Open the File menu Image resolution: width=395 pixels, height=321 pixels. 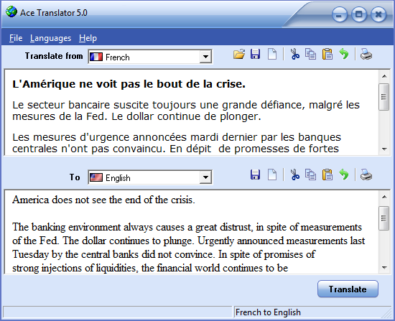point(16,38)
